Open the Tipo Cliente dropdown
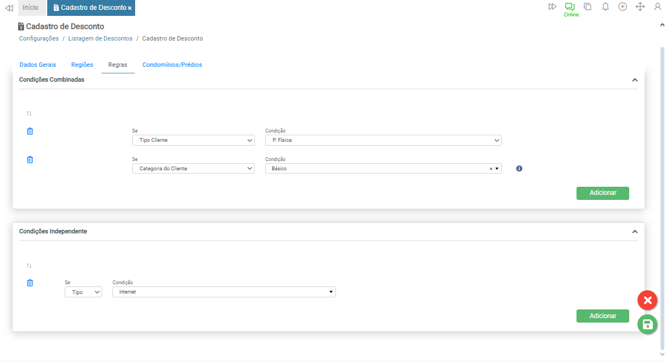The height and width of the screenshot is (362, 666). coord(193,140)
